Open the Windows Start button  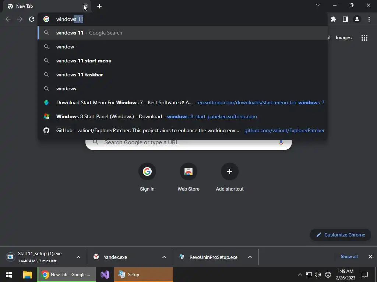pyautogui.click(x=9, y=275)
